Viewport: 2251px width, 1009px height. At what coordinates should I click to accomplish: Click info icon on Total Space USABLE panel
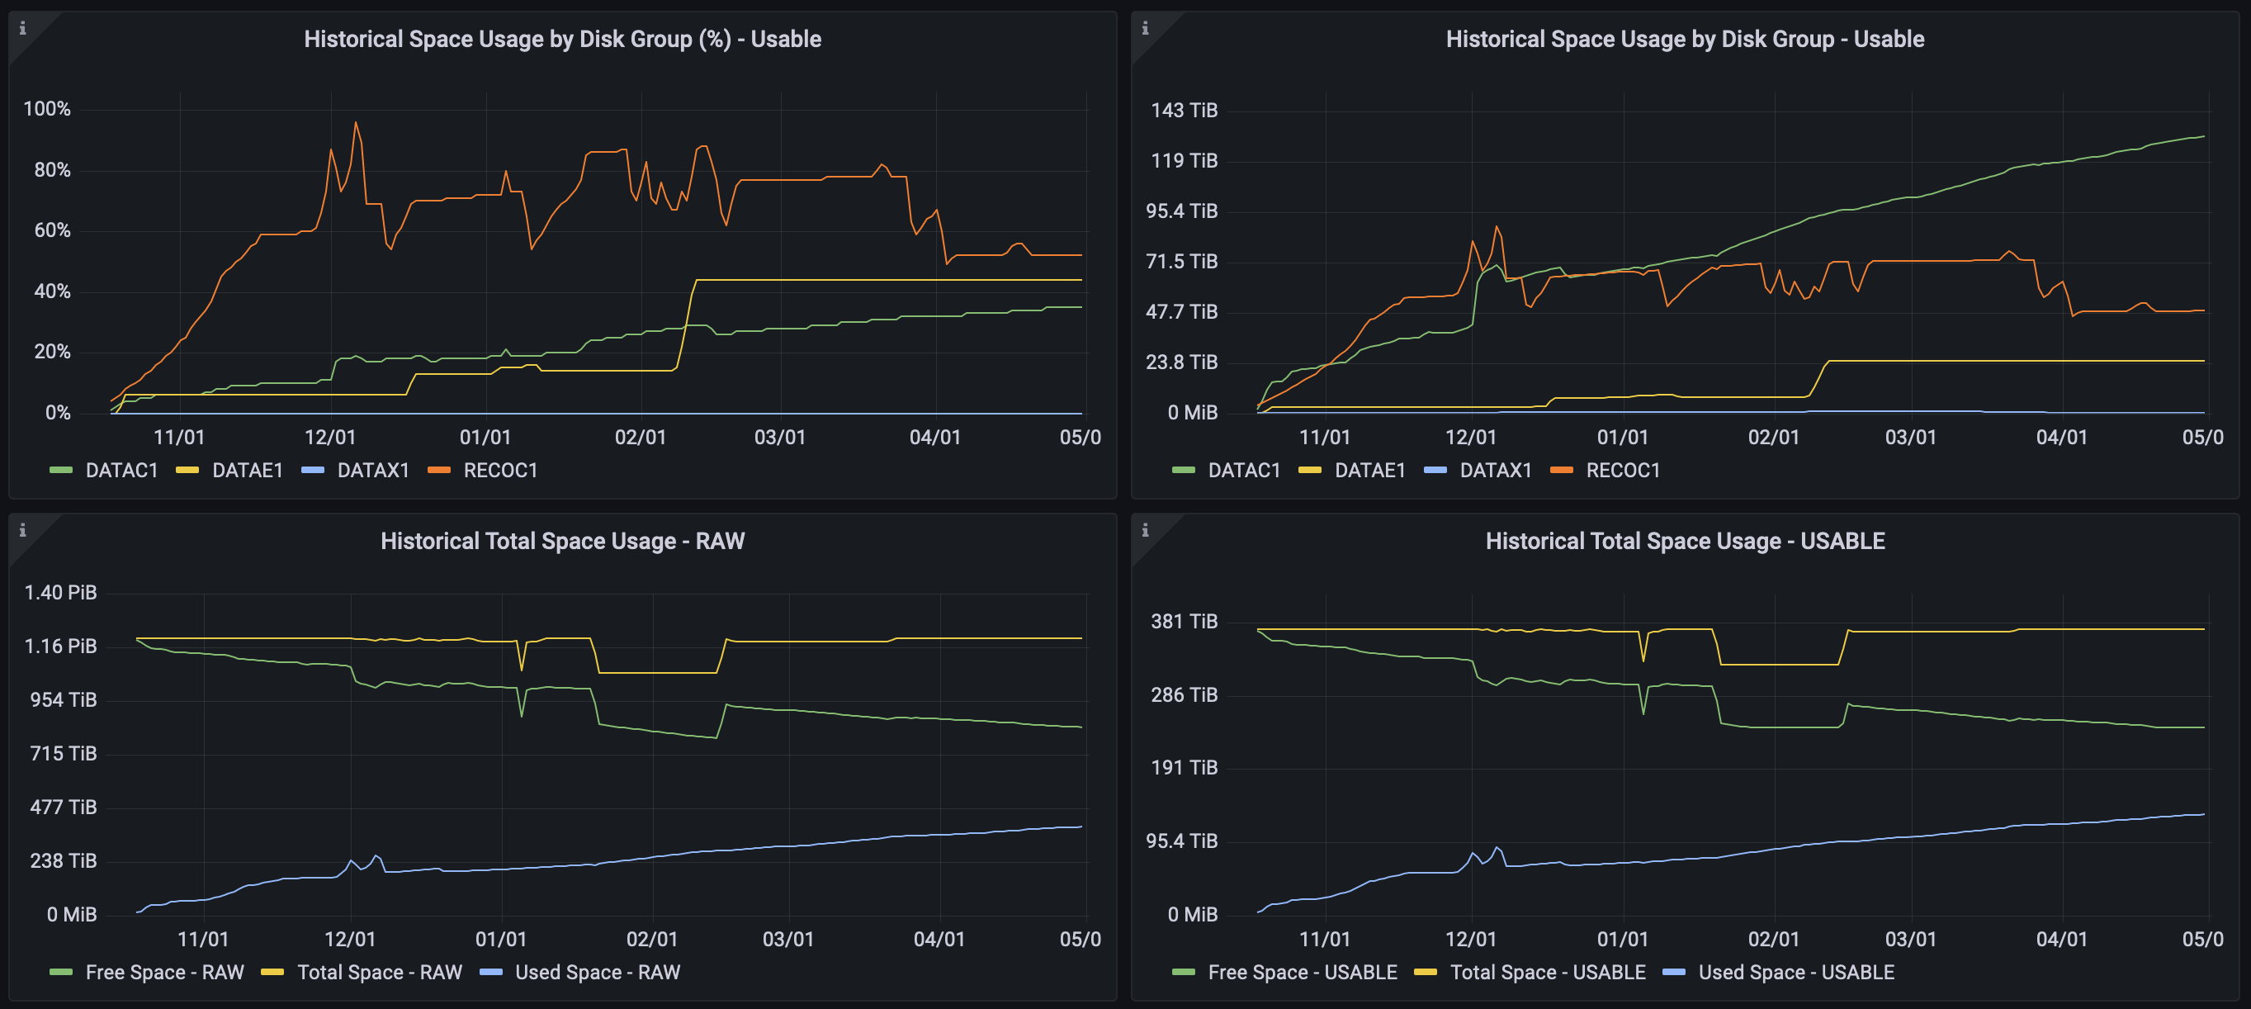point(1145,531)
